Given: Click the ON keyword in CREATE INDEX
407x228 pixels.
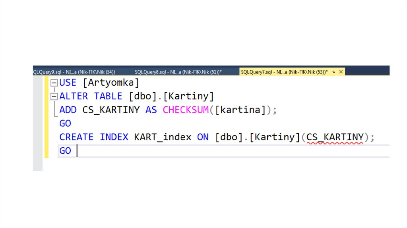Looking at the screenshot, I should point(203,137).
